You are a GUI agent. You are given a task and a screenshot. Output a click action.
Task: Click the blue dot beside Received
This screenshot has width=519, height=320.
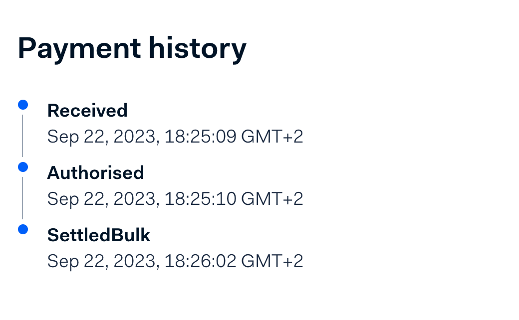[x=23, y=105]
